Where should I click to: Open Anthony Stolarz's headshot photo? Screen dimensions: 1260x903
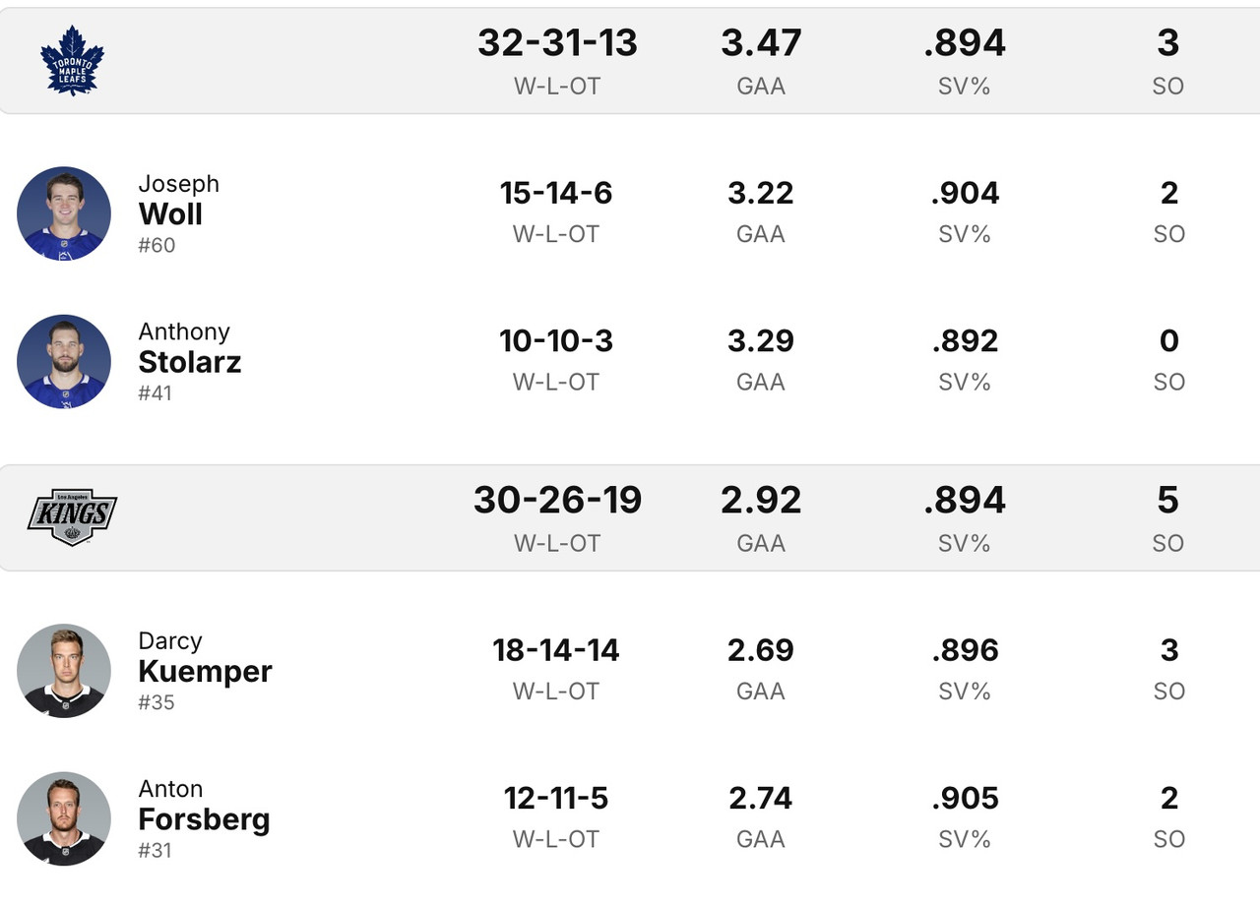click(x=64, y=362)
